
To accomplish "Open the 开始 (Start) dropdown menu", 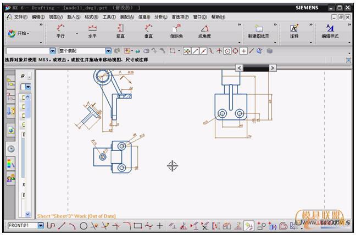I will point(19,34).
